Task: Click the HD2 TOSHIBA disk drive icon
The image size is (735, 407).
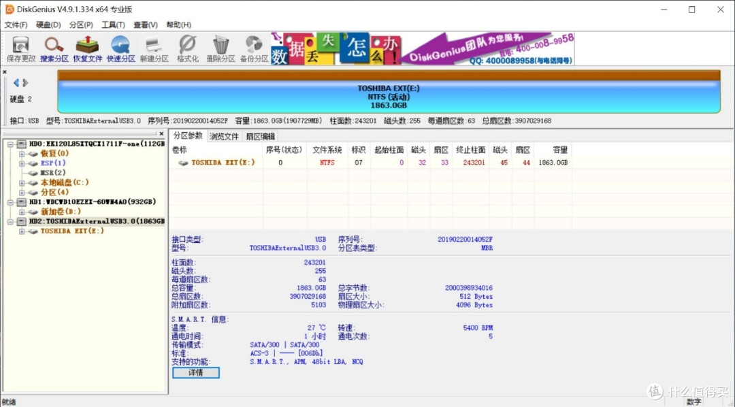Action: pyautogui.click(x=22, y=221)
